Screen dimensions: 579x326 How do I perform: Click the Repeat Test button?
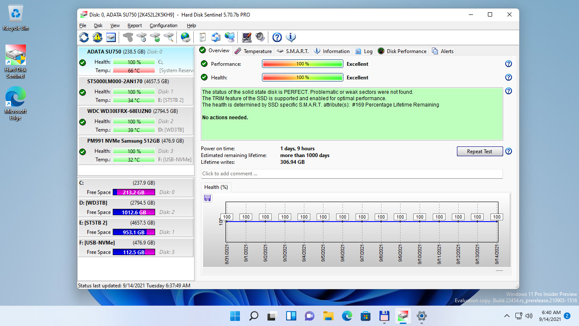[479, 151]
